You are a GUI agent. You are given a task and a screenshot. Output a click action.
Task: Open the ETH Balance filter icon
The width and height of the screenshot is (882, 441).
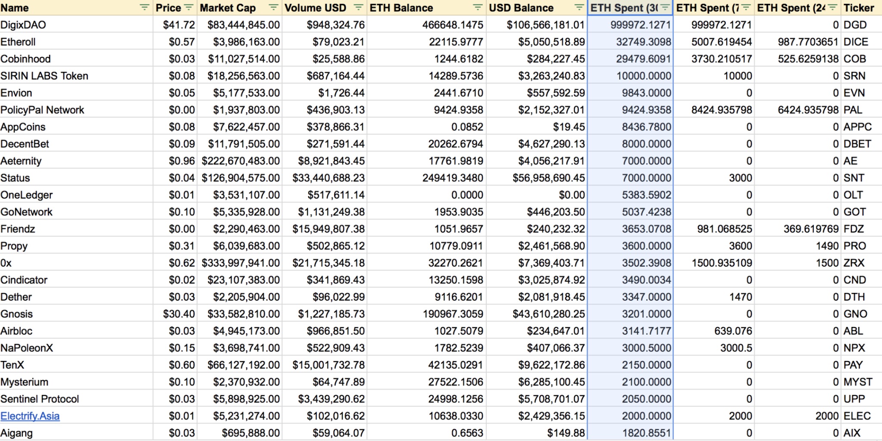(x=478, y=7)
